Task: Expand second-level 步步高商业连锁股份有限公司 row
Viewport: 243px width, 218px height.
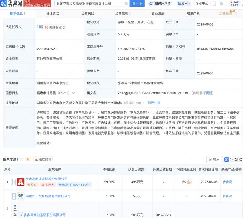Action: [22, 215]
